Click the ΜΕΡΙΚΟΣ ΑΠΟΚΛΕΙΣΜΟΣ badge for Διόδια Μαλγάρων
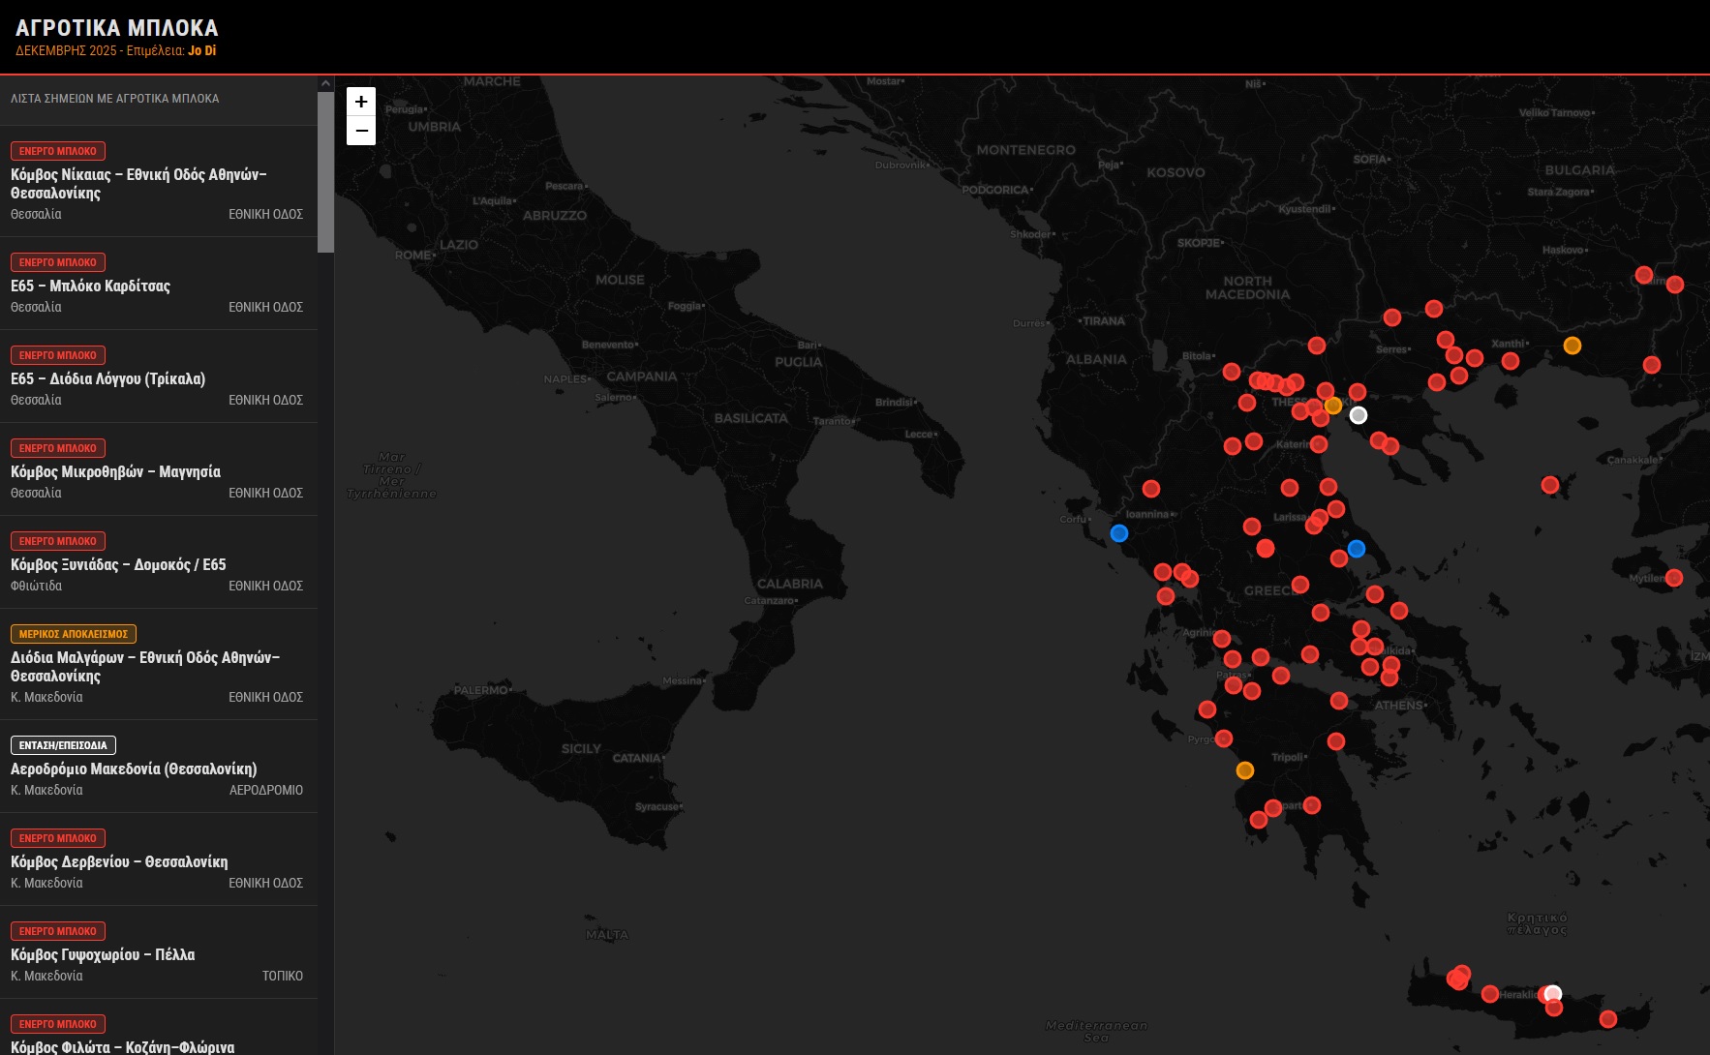 pos(74,634)
